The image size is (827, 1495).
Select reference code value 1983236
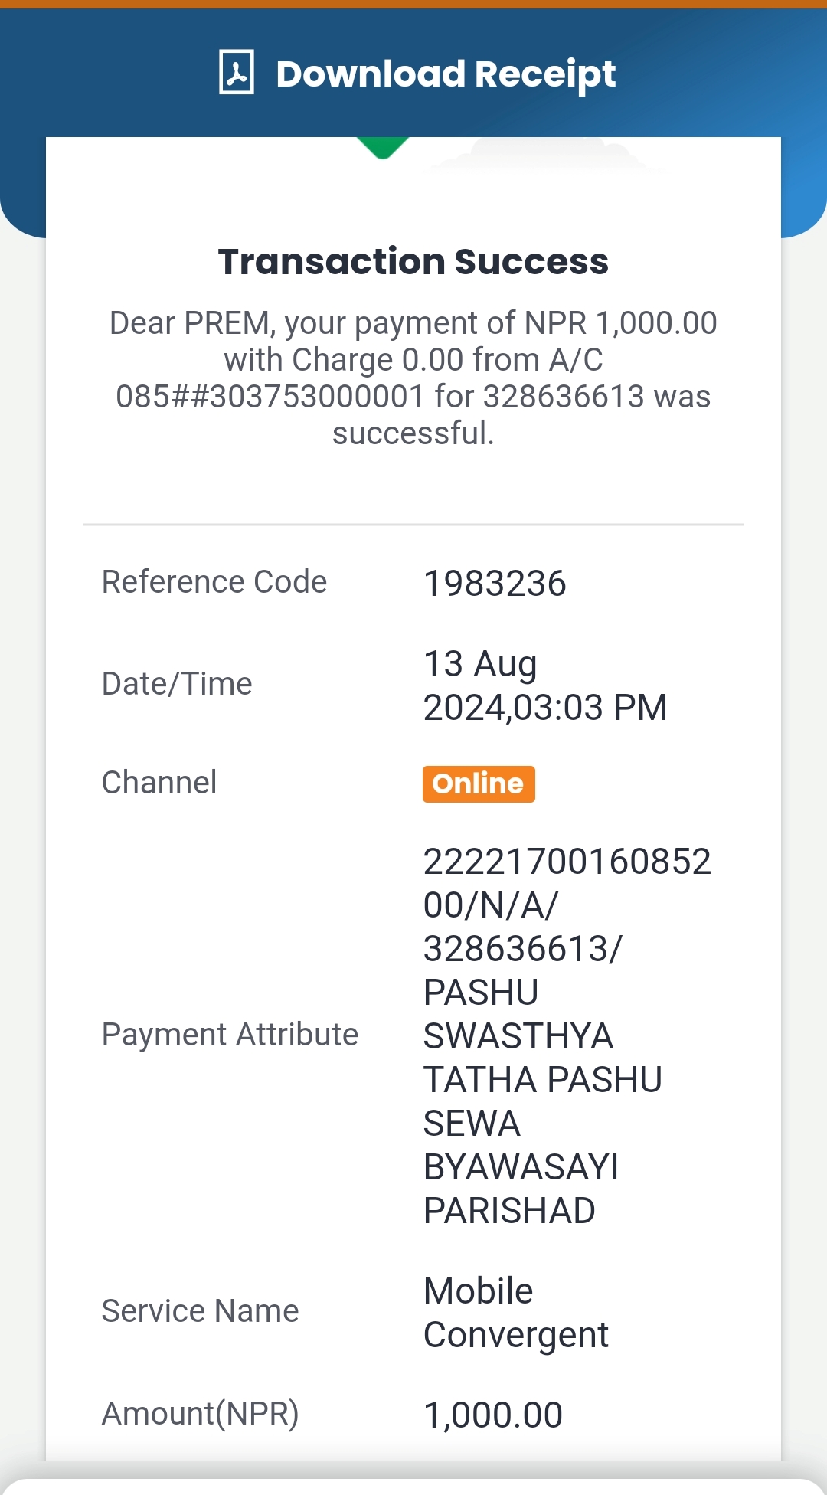tap(495, 584)
